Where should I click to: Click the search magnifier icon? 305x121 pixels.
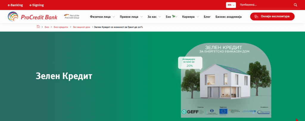tap(295, 5)
